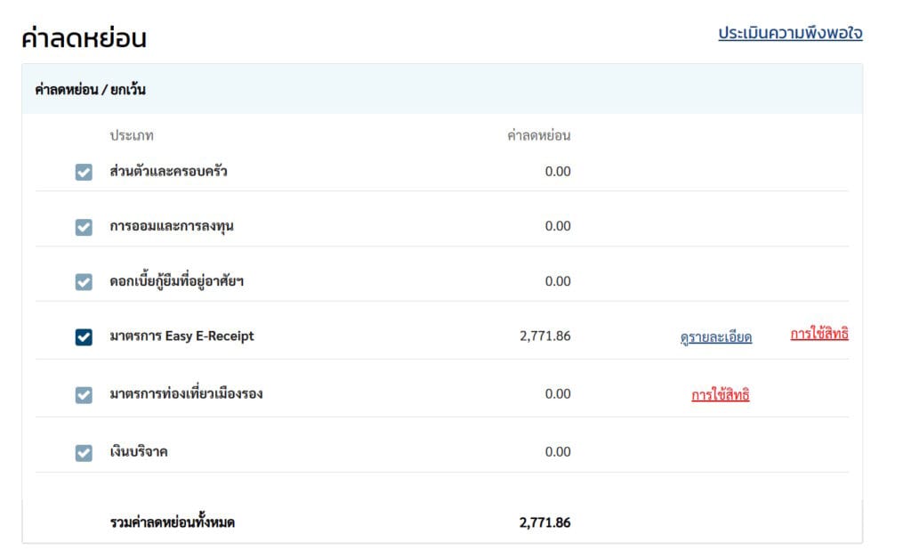Image resolution: width=911 pixels, height=550 pixels.
Task: Toggle the มาตรการท่องเที่ยวเมืองรอง checkbox
Action: (84, 395)
